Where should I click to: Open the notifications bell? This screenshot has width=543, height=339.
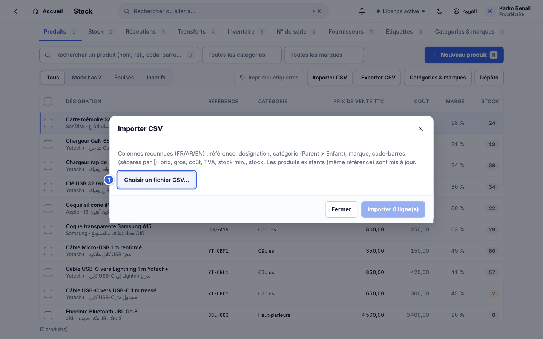click(362, 11)
